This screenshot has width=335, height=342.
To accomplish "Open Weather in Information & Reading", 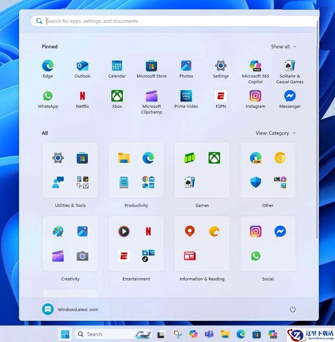I will (x=214, y=231).
